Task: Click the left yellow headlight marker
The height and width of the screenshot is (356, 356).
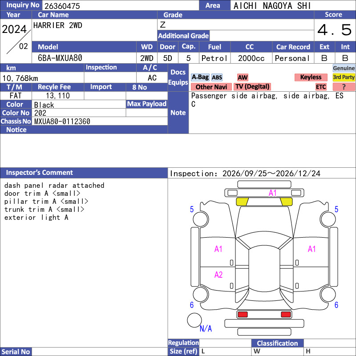Action: tap(242, 202)
